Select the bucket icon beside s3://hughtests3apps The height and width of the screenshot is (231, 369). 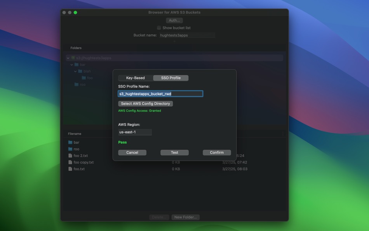(x=73, y=58)
